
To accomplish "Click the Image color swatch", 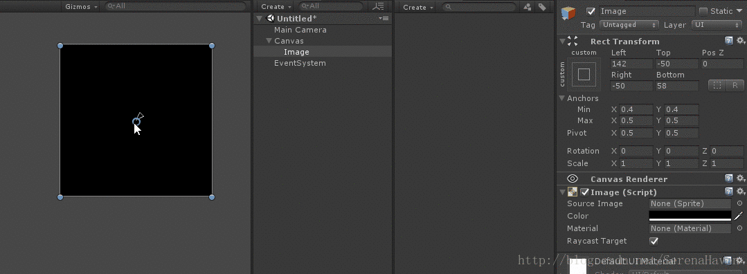I will [x=690, y=216].
